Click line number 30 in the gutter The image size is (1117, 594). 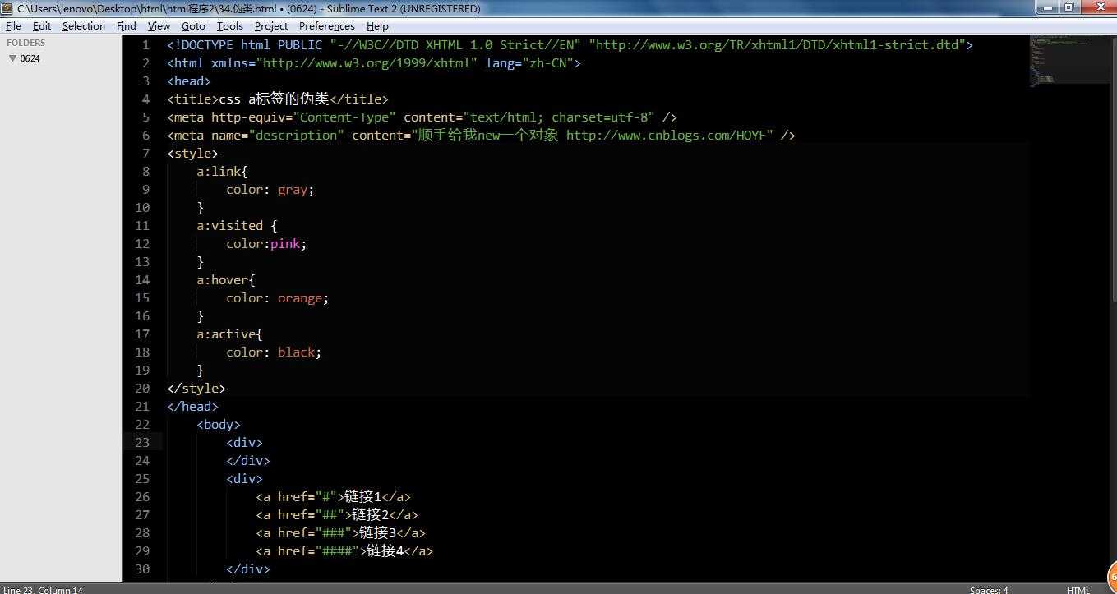(x=142, y=569)
